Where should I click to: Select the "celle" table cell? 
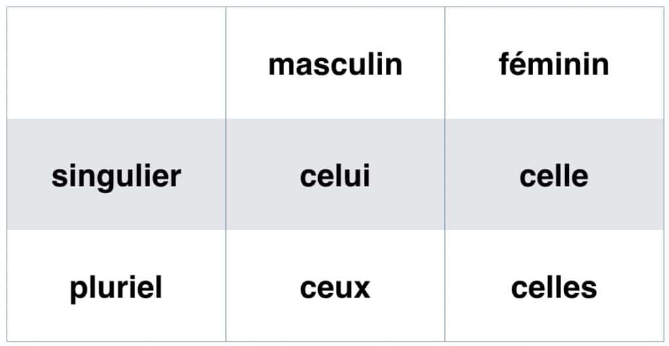pos(554,176)
